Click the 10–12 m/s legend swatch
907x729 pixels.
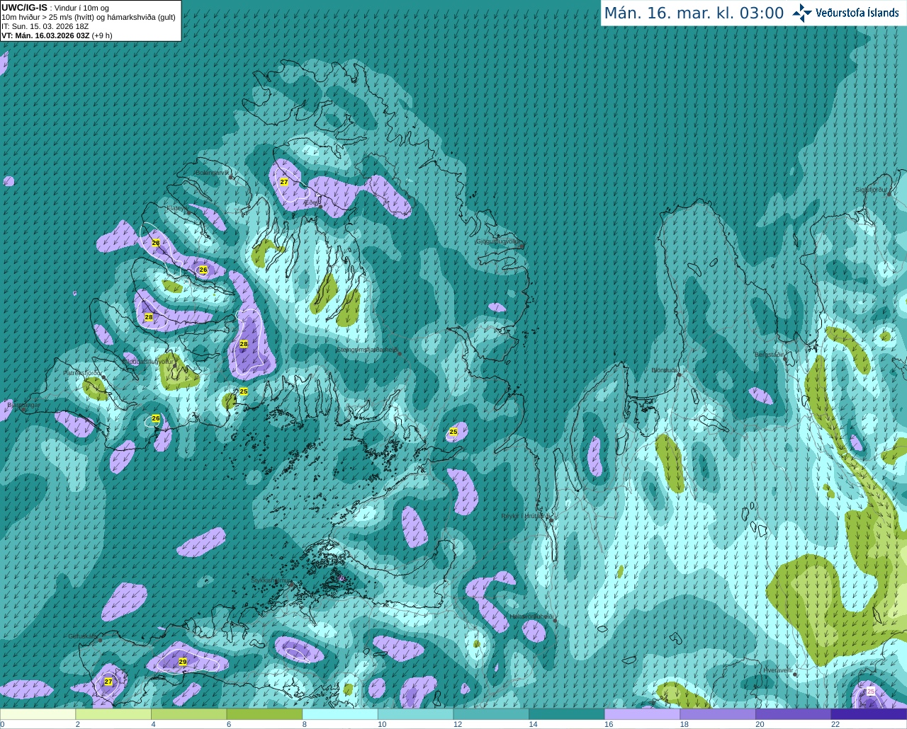(x=415, y=714)
